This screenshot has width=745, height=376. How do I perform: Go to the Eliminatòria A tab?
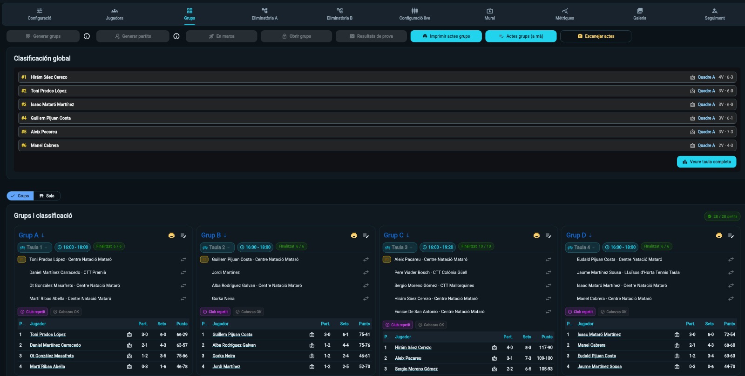click(264, 14)
